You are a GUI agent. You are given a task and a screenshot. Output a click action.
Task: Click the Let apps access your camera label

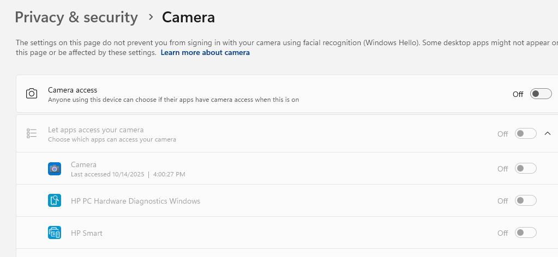click(x=96, y=130)
